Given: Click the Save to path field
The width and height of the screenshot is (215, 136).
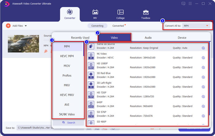Looking at the screenshot, I should (x=35, y=128).
